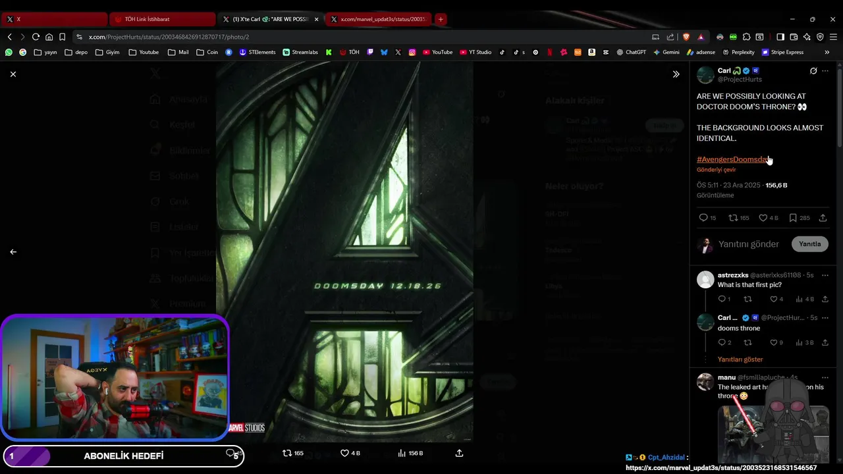
Task: Retweet the astrezxks reply
Action: 748,299
